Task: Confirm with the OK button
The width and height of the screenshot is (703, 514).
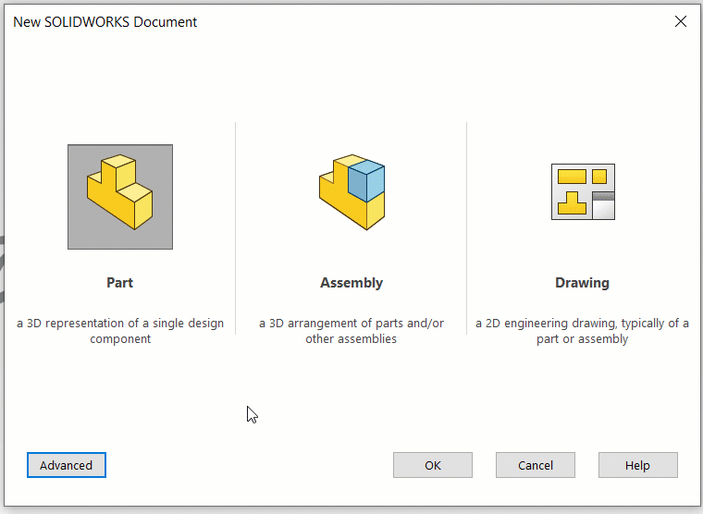Action: [x=433, y=465]
